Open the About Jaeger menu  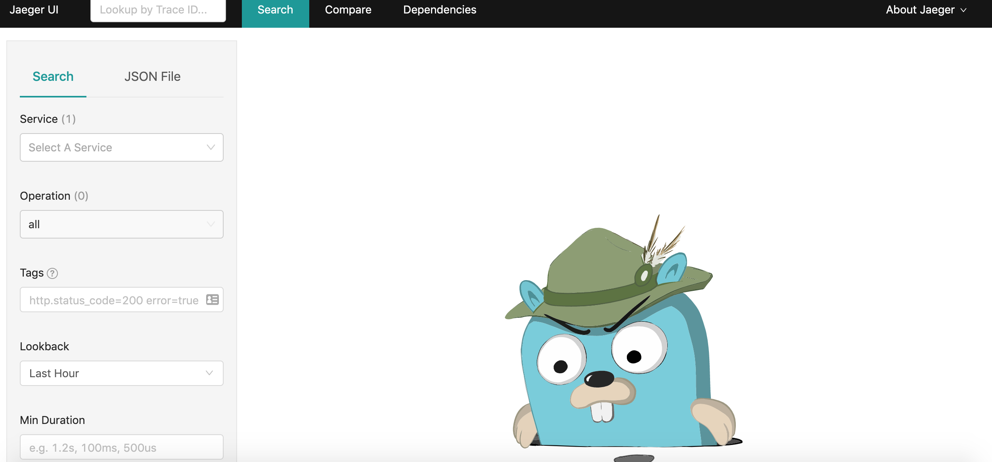pyautogui.click(x=920, y=10)
